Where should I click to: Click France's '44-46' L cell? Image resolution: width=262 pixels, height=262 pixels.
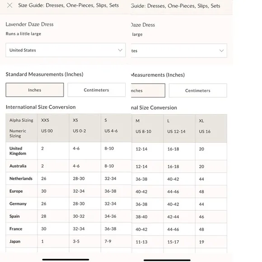pyautogui.click(x=173, y=229)
